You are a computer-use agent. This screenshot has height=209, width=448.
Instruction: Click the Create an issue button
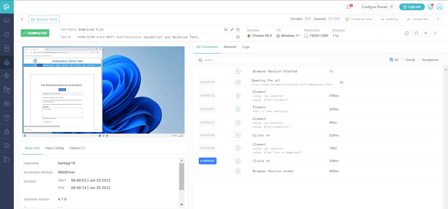coord(359,19)
